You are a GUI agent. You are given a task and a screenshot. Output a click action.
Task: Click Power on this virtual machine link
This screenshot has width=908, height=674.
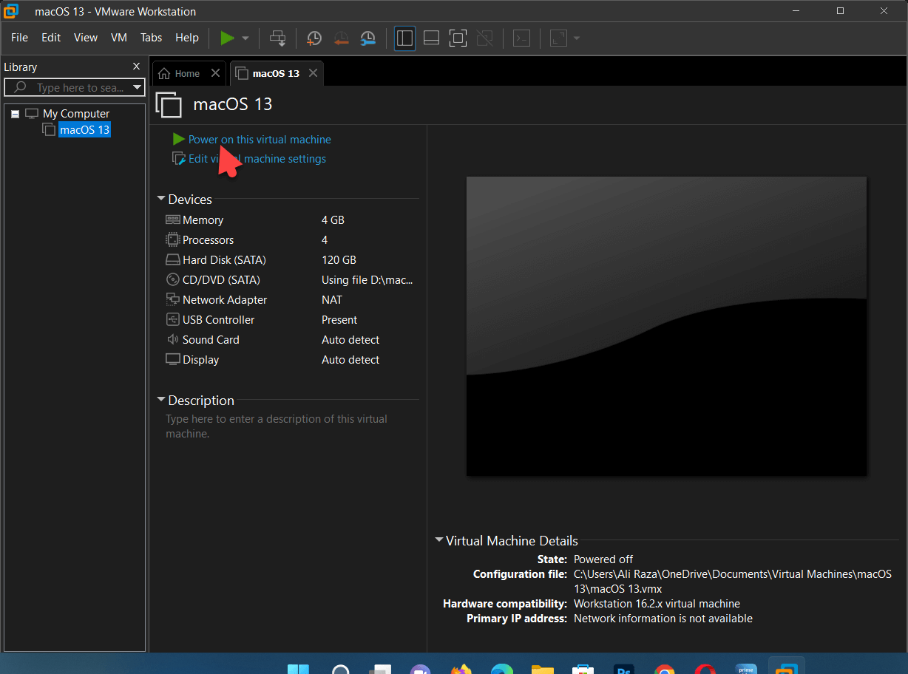click(259, 140)
